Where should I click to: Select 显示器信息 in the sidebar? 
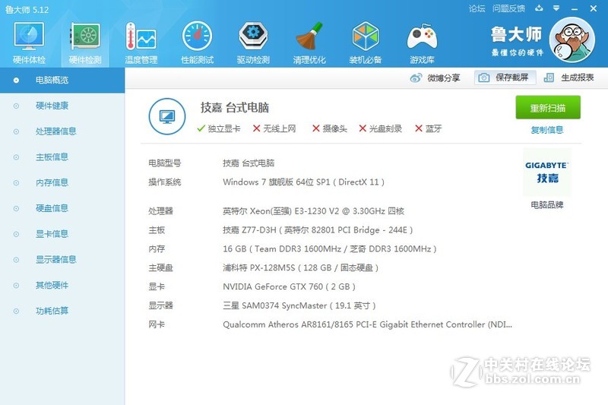[62, 259]
